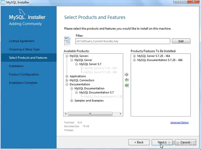This screenshot has width=201, height=150.
Task: Collapse the MySQL Server 5.7 node
Action: [77, 64]
